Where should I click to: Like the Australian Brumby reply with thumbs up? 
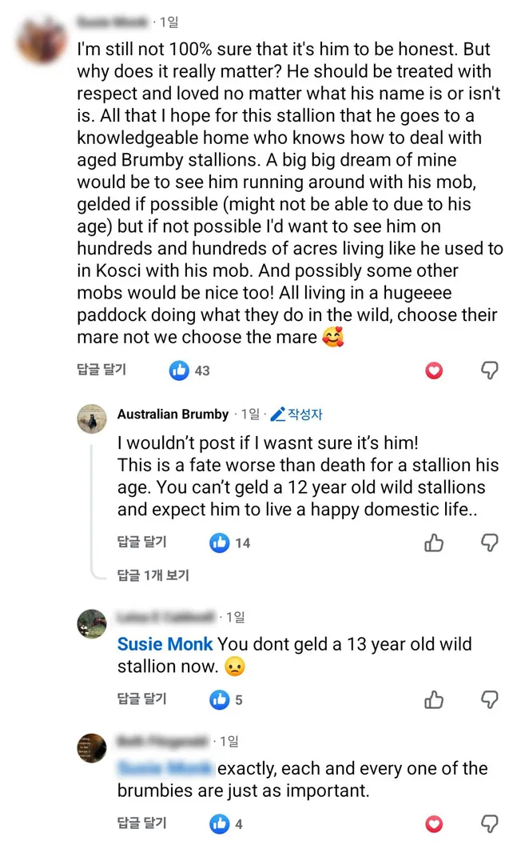pyautogui.click(x=434, y=543)
